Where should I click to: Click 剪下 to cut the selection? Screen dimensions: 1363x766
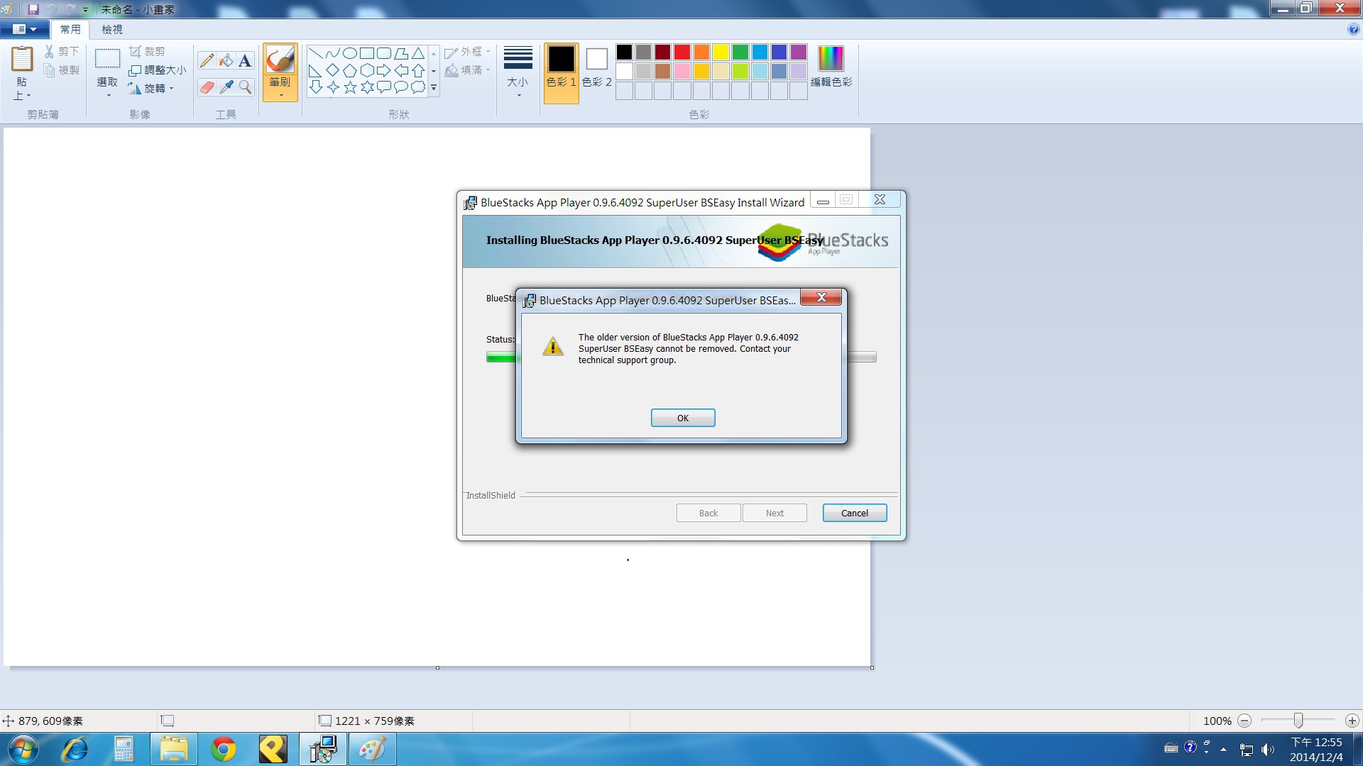tap(62, 52)
